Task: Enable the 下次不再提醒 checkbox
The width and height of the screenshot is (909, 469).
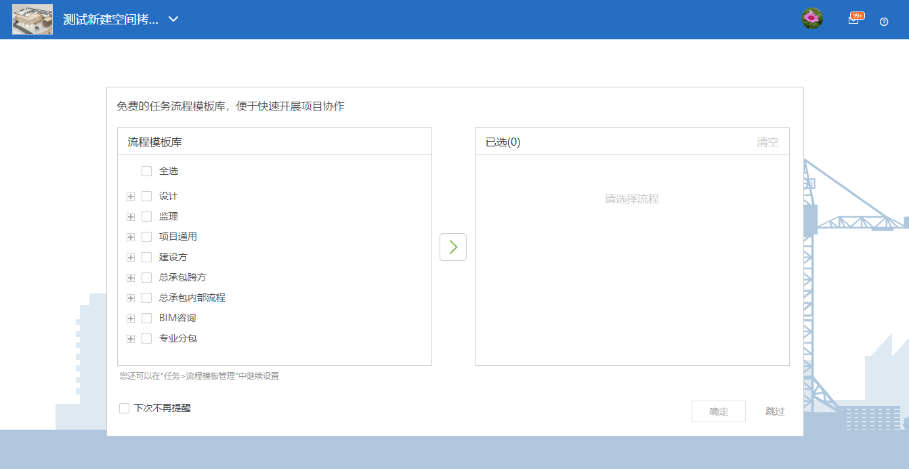Action: pyautogui.click(x=124, y=408)
